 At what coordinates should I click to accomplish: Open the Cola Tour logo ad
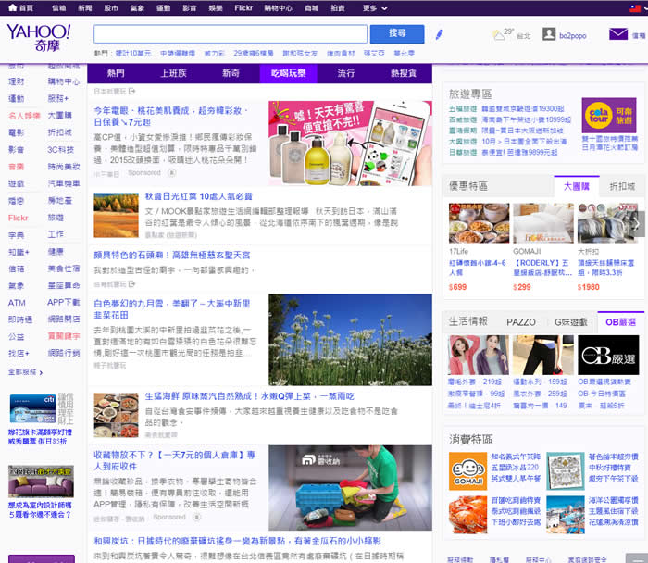click(x=600, y=118)
